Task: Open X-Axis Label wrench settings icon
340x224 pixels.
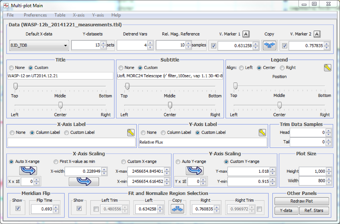Action: click(x=131, y=132)
